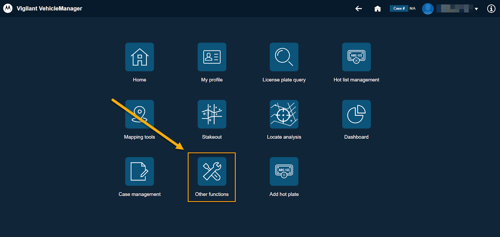Go back using the arrow icon
The image size is (500, 237).
358,8
